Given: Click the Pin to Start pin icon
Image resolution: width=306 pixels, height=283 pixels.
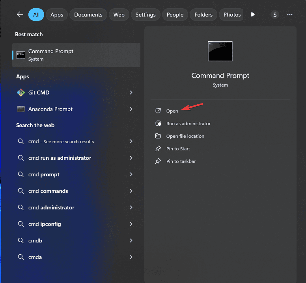Looking at the screenshot, I should 158,149.
